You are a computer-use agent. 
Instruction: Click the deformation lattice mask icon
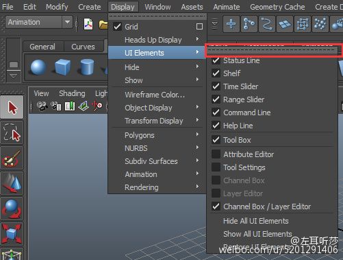coord(303,24)
